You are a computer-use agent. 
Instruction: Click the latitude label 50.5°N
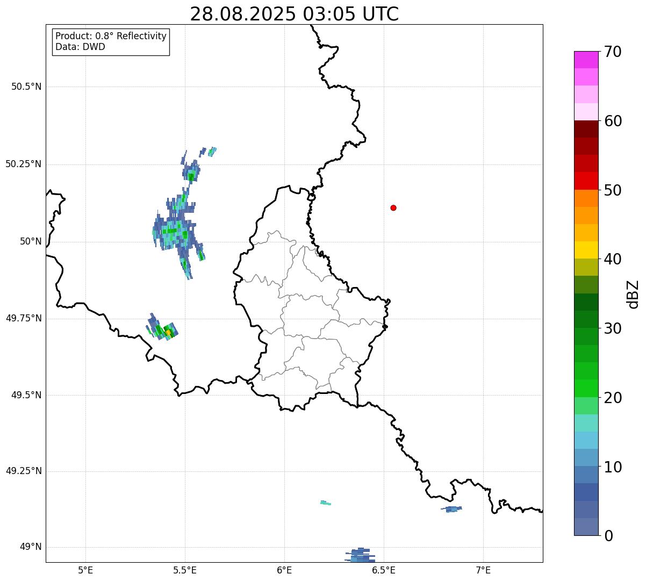click(26, 87)
